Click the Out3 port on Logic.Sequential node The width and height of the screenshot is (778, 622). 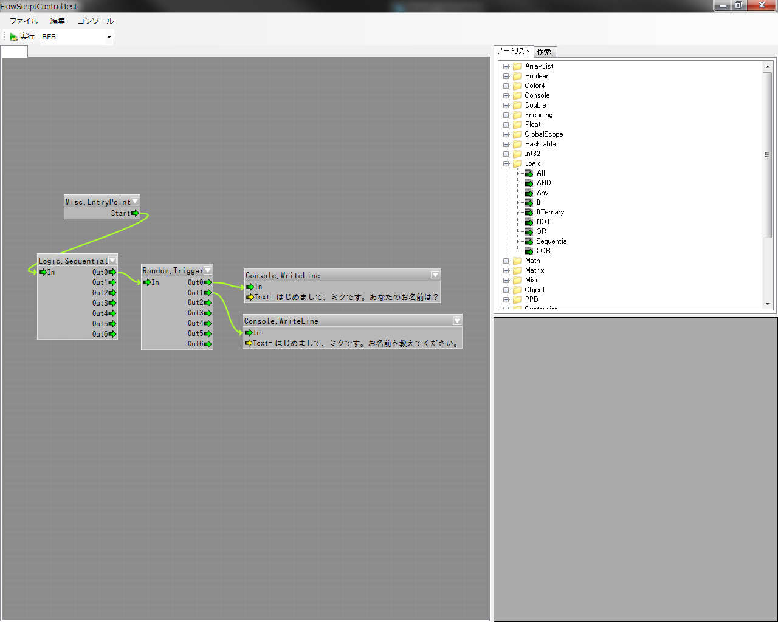pos(112,303)
